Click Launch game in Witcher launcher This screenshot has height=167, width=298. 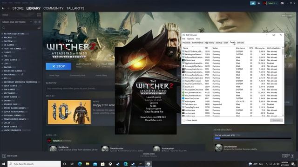pos(154,97)
